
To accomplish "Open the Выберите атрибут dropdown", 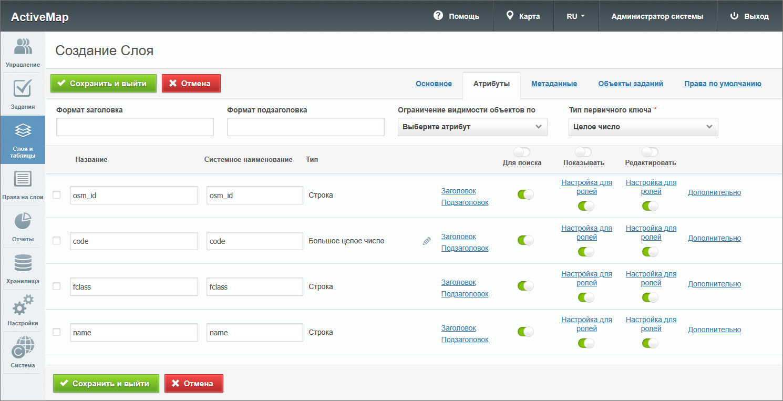I will click(x=472, y=127).
